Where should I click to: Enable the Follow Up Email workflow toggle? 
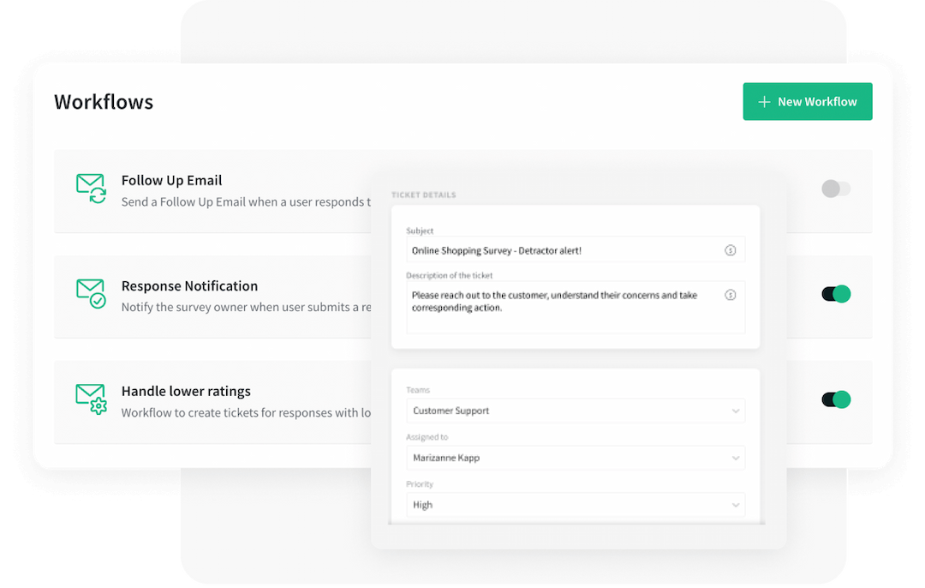pyautogui.click(x=835, y=189)
